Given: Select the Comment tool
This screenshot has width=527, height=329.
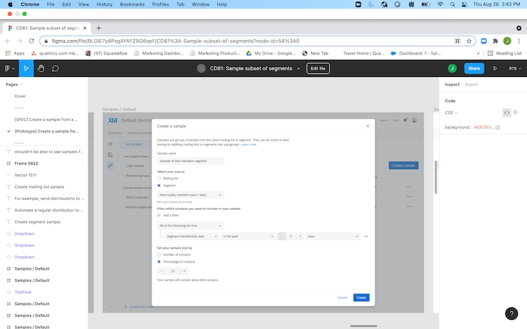Looking at the screenshot, I should (55, 68).
